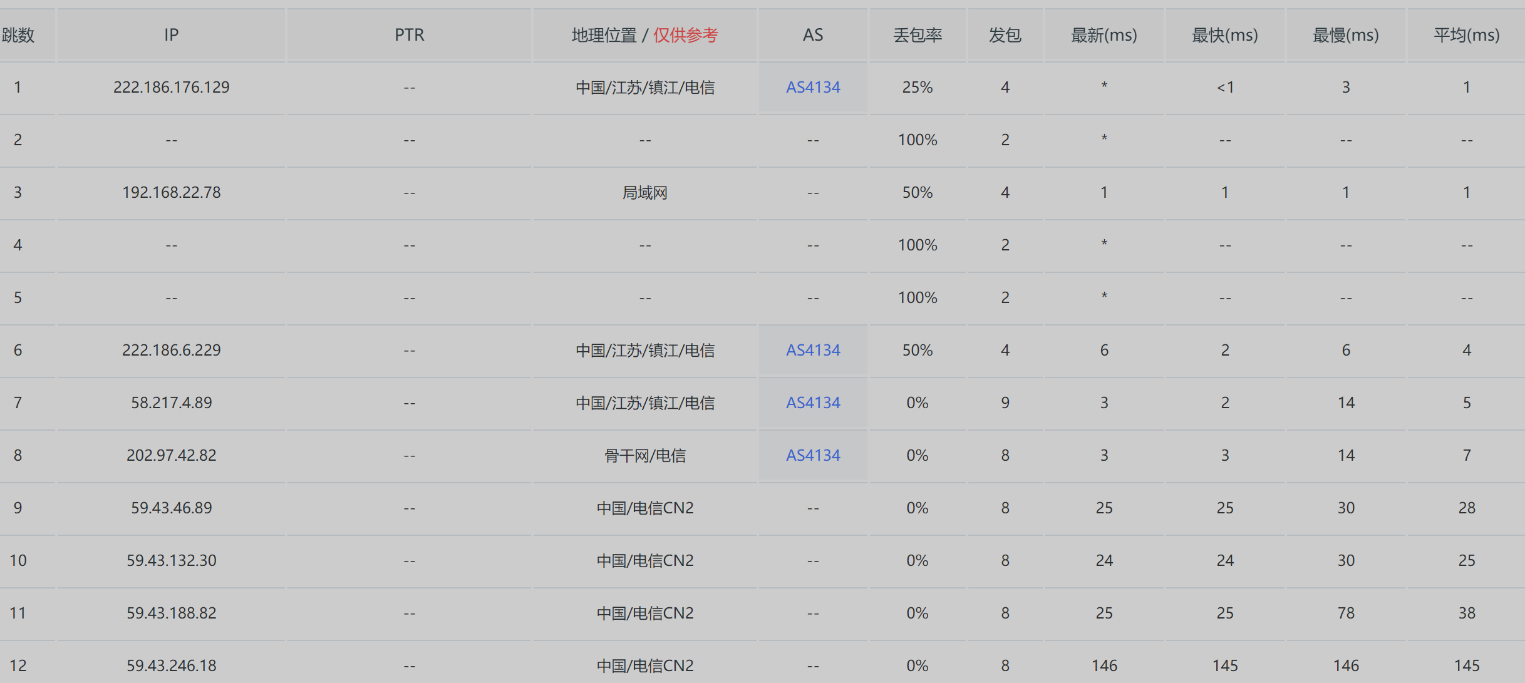Open AS4134 link in hop 1 row
The height and width of the screenshot is (683, 1525).
tap(812, 87)
